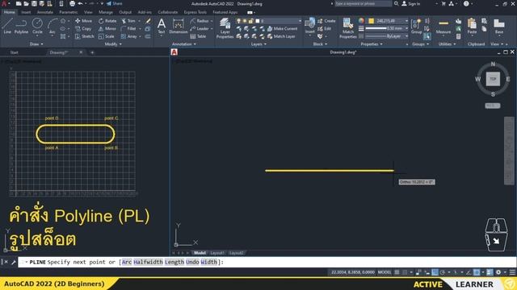Viewport: 517px width, 290px height.
Task: Click the TOP face of ViewCube
Action: [x=493, y=79]
